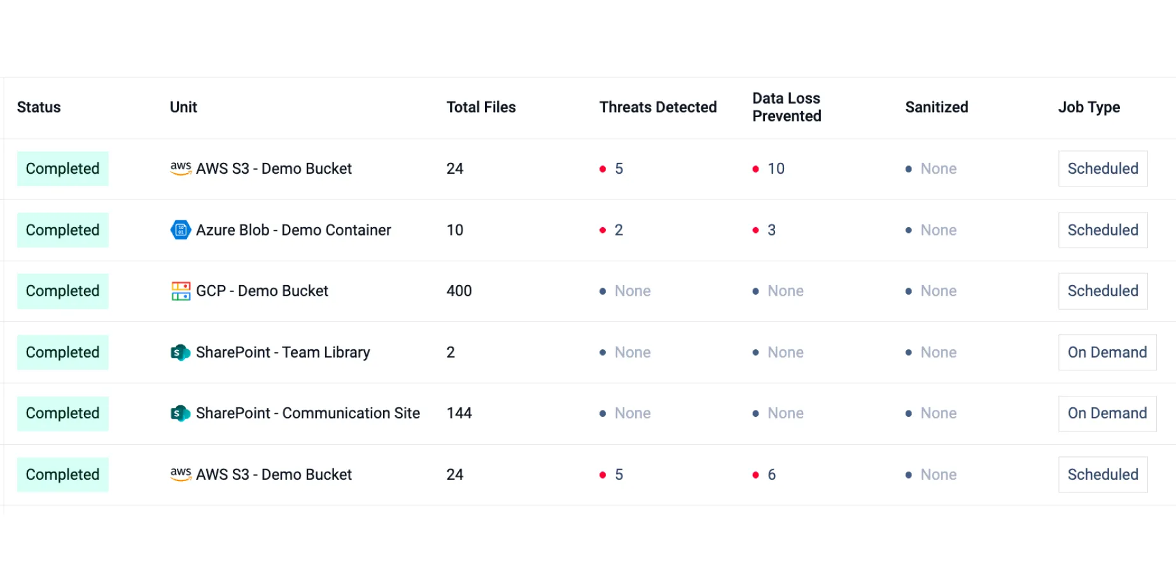Click the Sanitized column header
Viewport: 1176px width, 588px height.
pyautogui.click(x=937, y=107)
